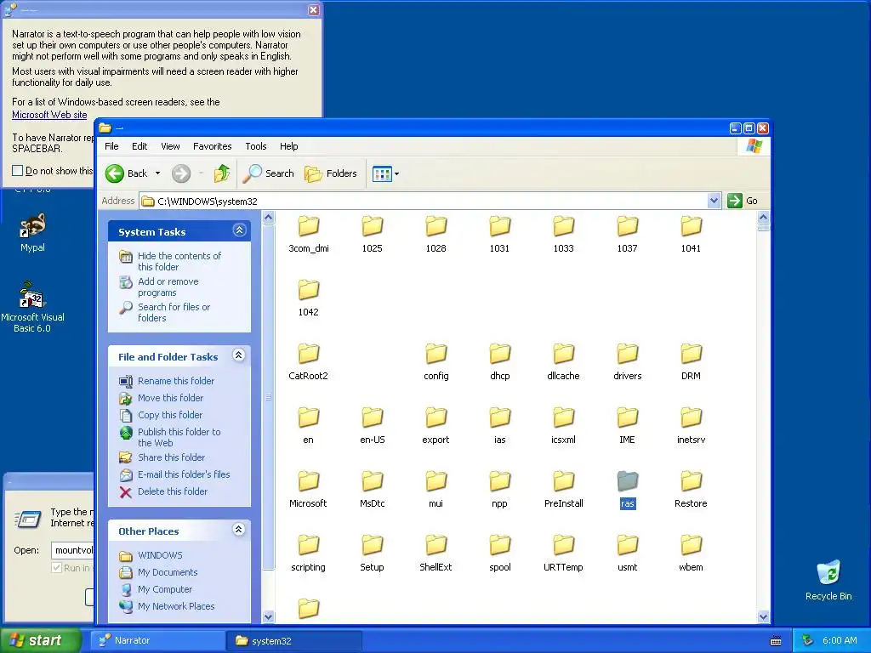Open the Favorites menu
871x653 pixels.
point(212,146)
